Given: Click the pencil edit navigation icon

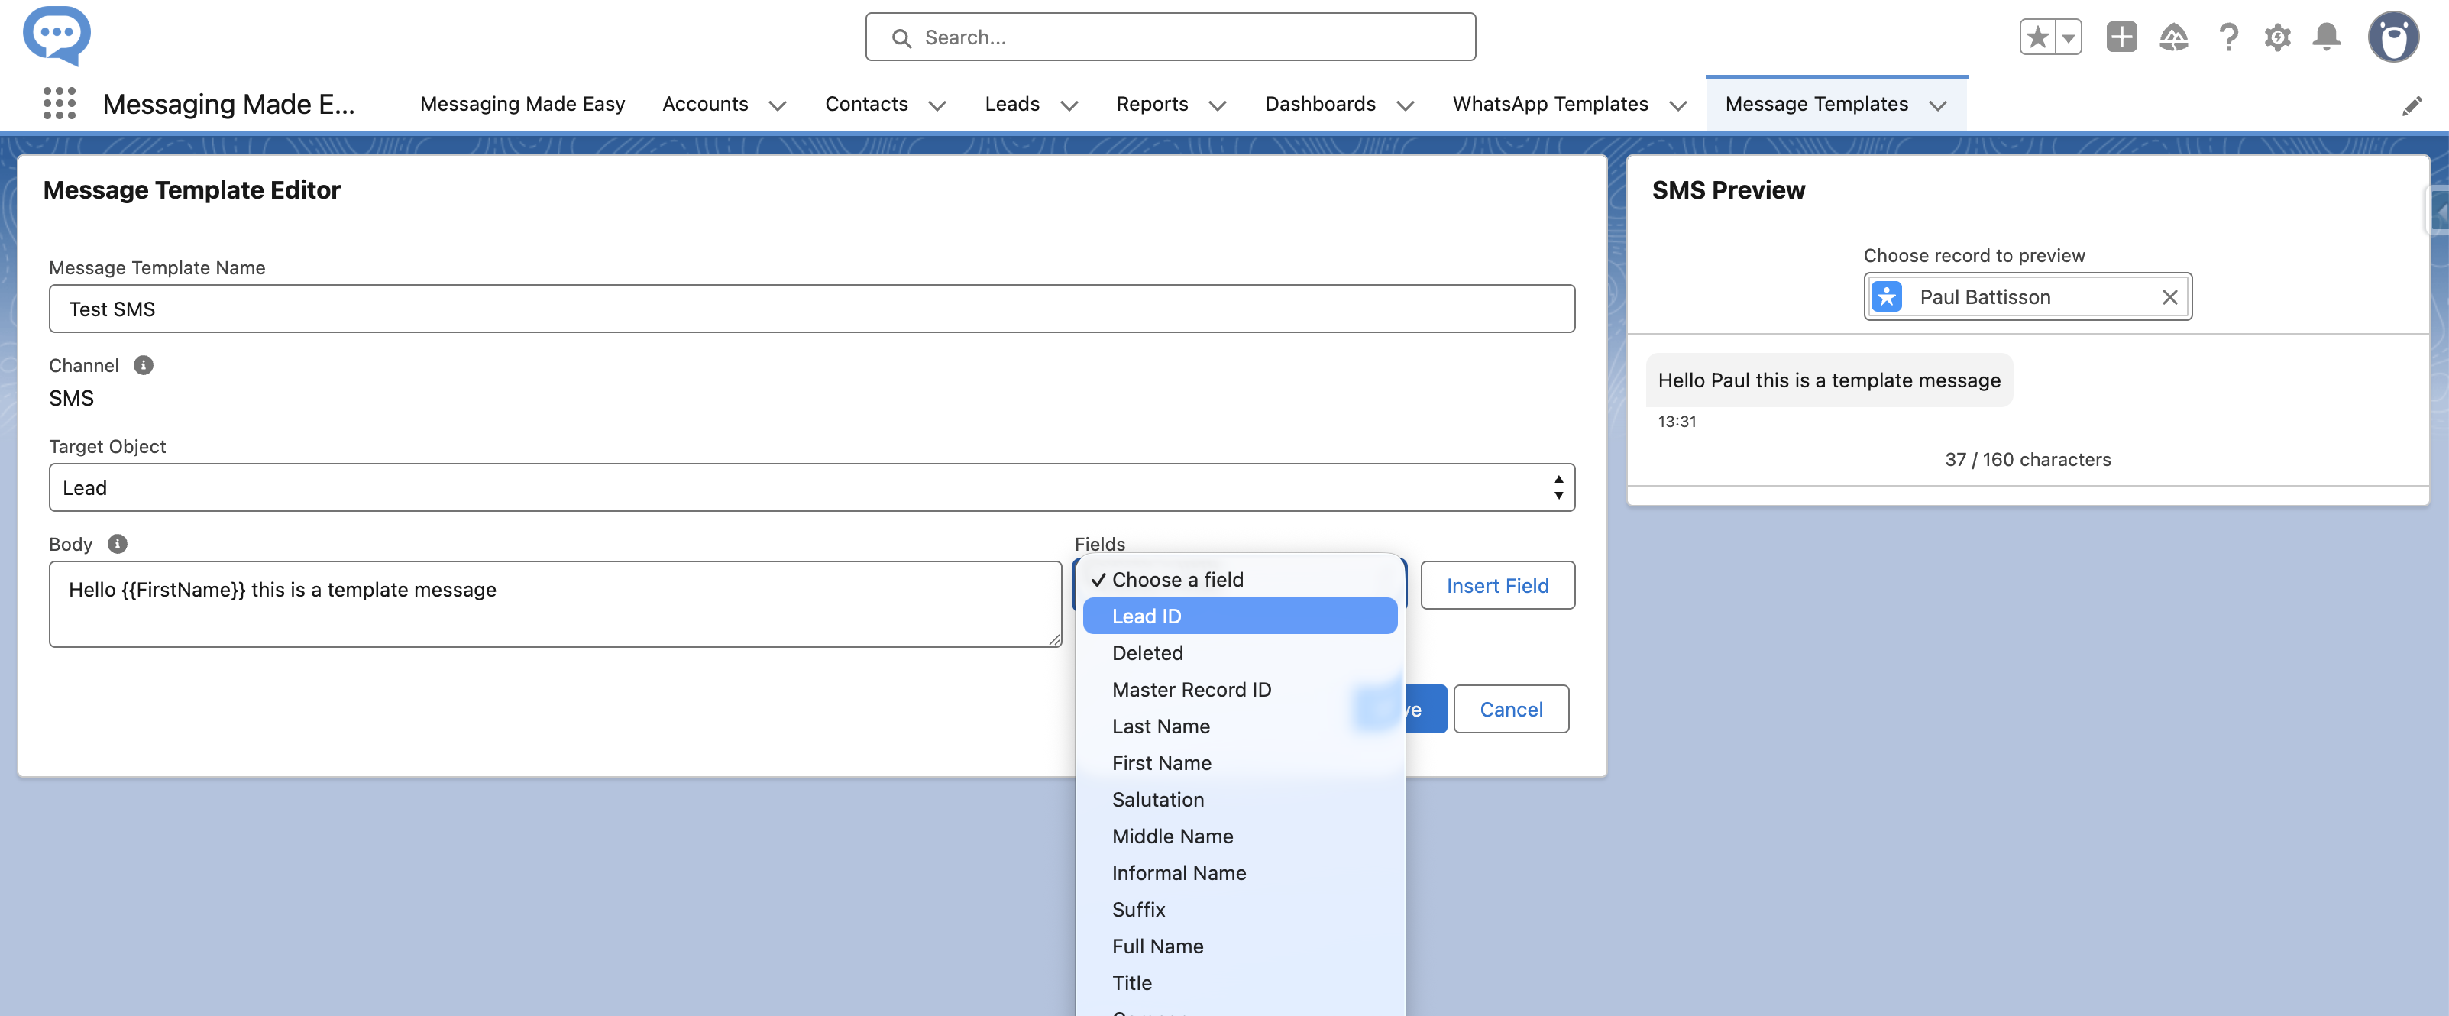Looking at the screenshot, I should tap(2411, 105).
